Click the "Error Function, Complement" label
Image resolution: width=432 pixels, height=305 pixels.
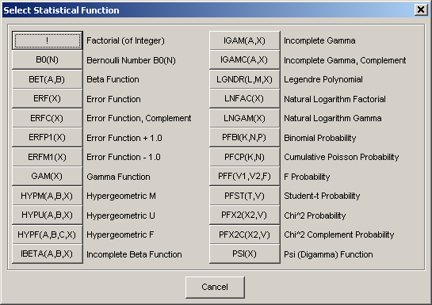(x=139, y=118)
